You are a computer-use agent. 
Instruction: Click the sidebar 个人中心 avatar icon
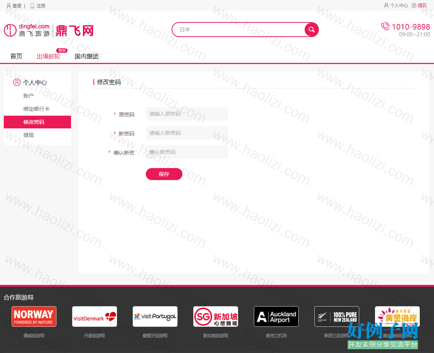click(x=17, y=82)
